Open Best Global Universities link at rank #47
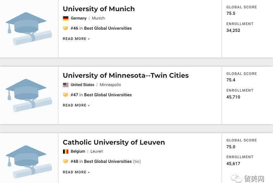273x183 pixels. point(108,95)
